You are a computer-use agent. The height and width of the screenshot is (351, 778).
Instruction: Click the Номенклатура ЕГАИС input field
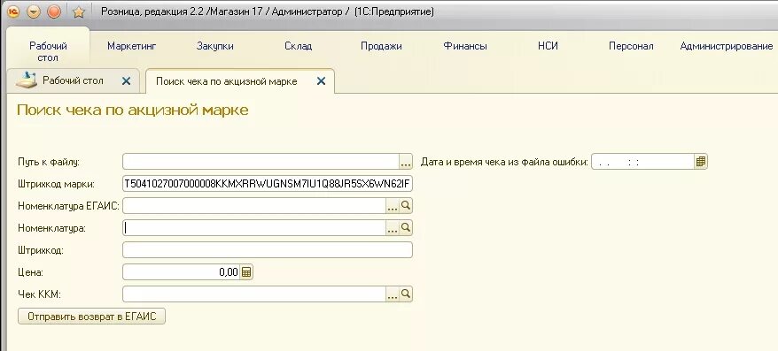coord(254,205)
